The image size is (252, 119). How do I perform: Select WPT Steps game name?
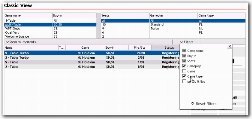28,29
